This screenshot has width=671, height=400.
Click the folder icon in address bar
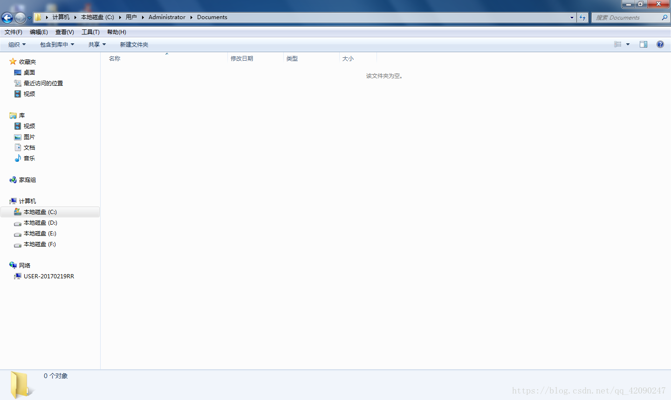point(38,17)
